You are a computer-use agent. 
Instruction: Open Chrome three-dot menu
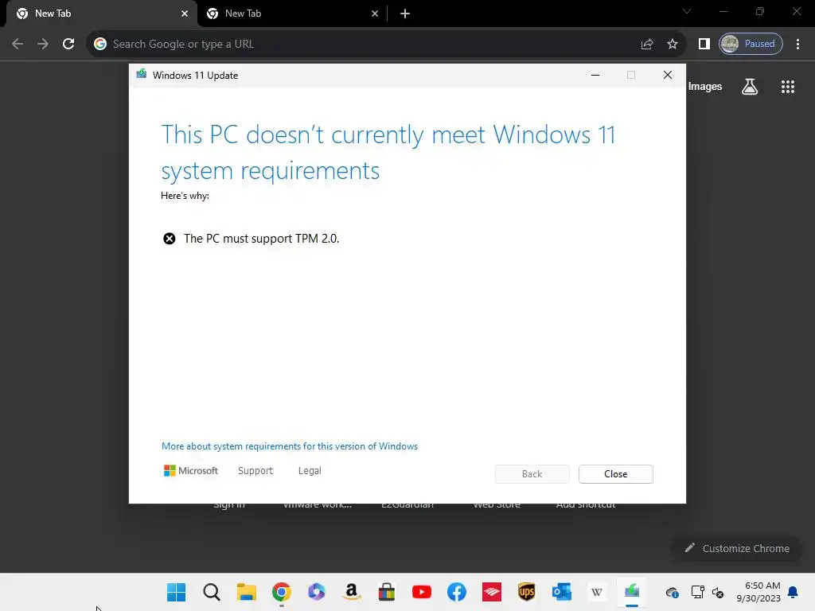coord(797,45)
